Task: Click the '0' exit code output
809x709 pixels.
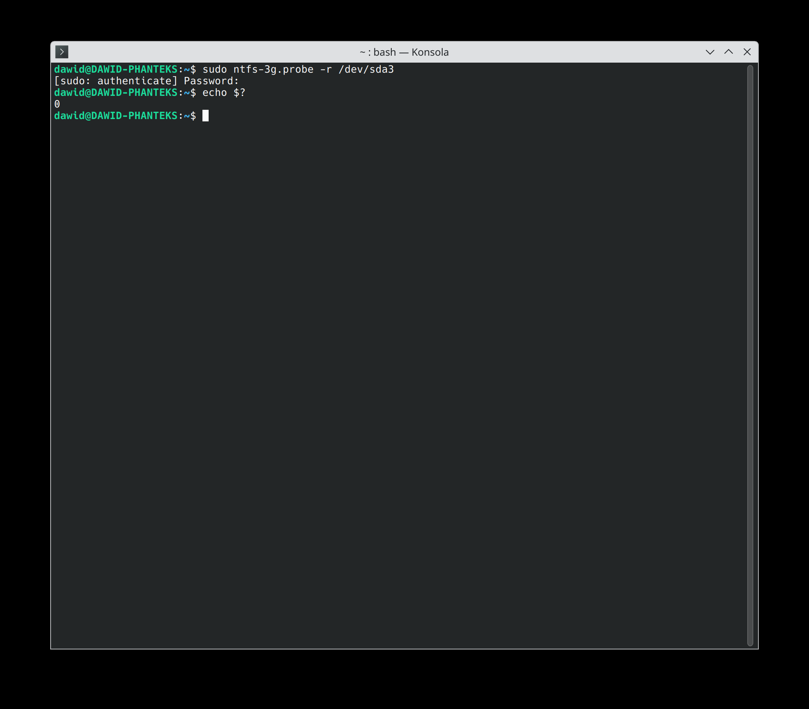Action: (57, 104)
